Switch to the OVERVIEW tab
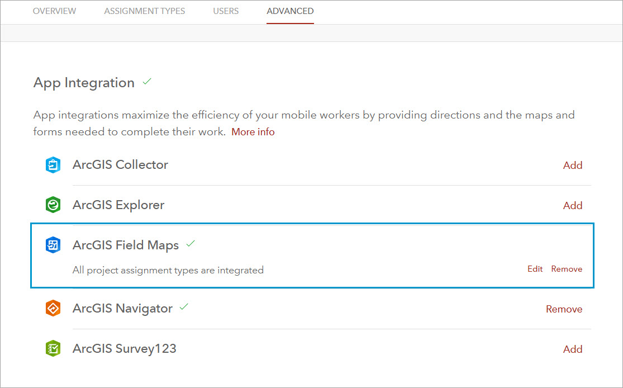The width and height of the screenshot is (623, 388). click(x=54, y=11)
